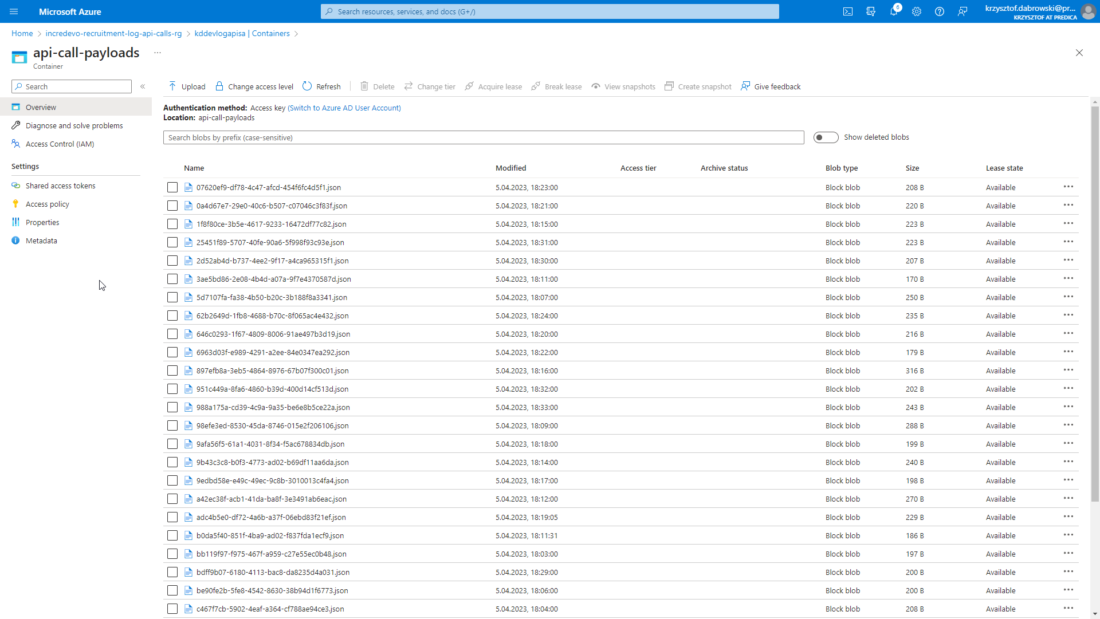Click the help question mark icon

point(940,11)
